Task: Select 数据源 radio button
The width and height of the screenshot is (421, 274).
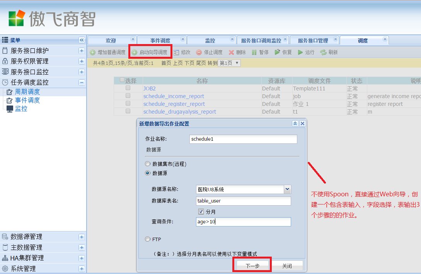Action: (x=147, y=173)
